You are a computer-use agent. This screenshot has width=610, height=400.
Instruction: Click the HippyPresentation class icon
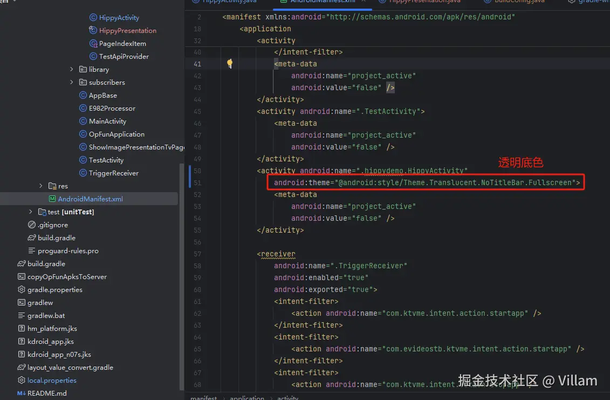click(93, 30)
